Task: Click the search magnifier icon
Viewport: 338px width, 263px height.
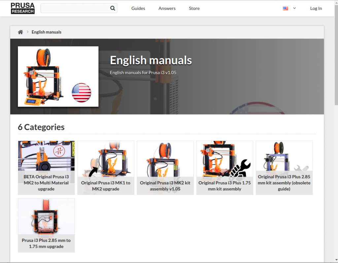Action: 113,8
